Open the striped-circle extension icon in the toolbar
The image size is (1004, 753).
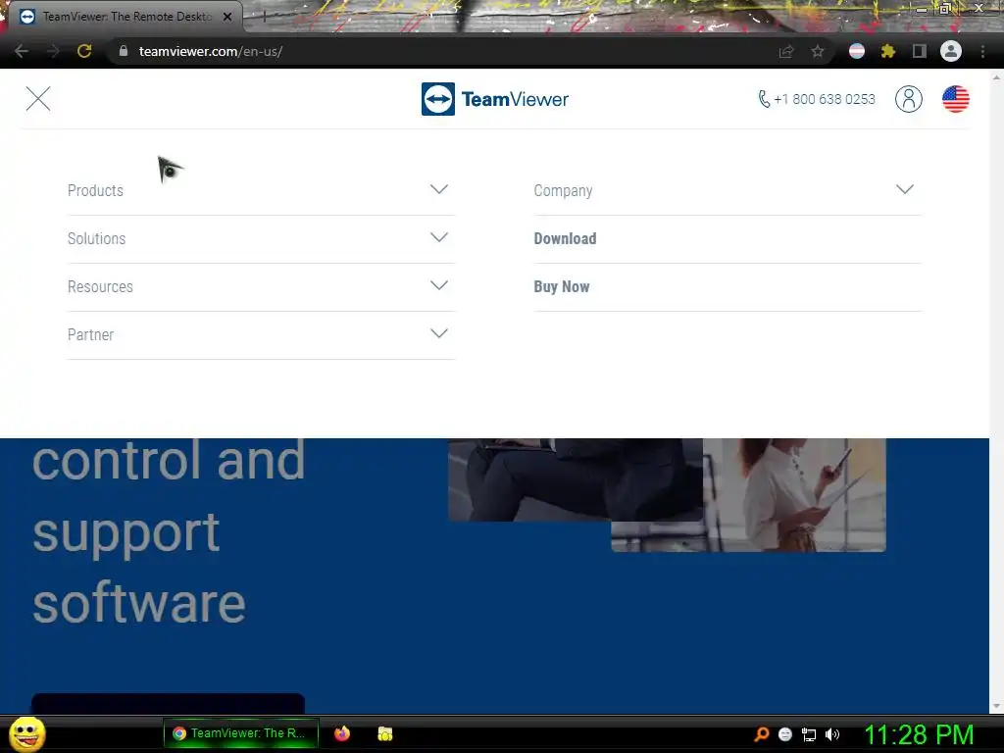[857, 51]
